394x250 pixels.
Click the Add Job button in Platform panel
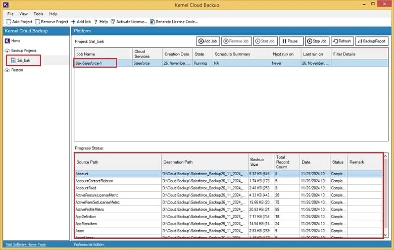208,41
